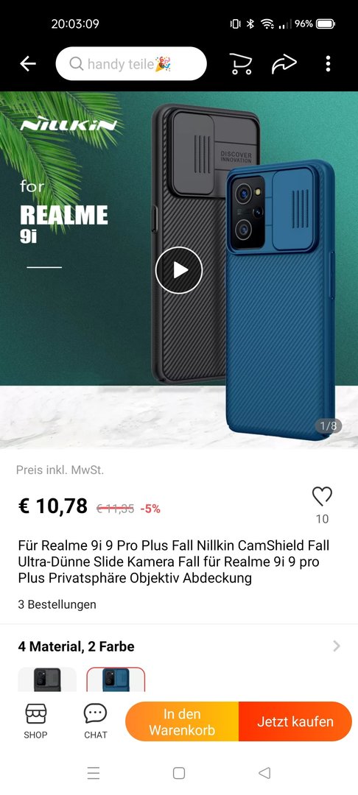Image resolution: width=358 pixels, height=795 pixels.
Task: Play the product video
Action: pyautogui.click(x=179, y=270)
